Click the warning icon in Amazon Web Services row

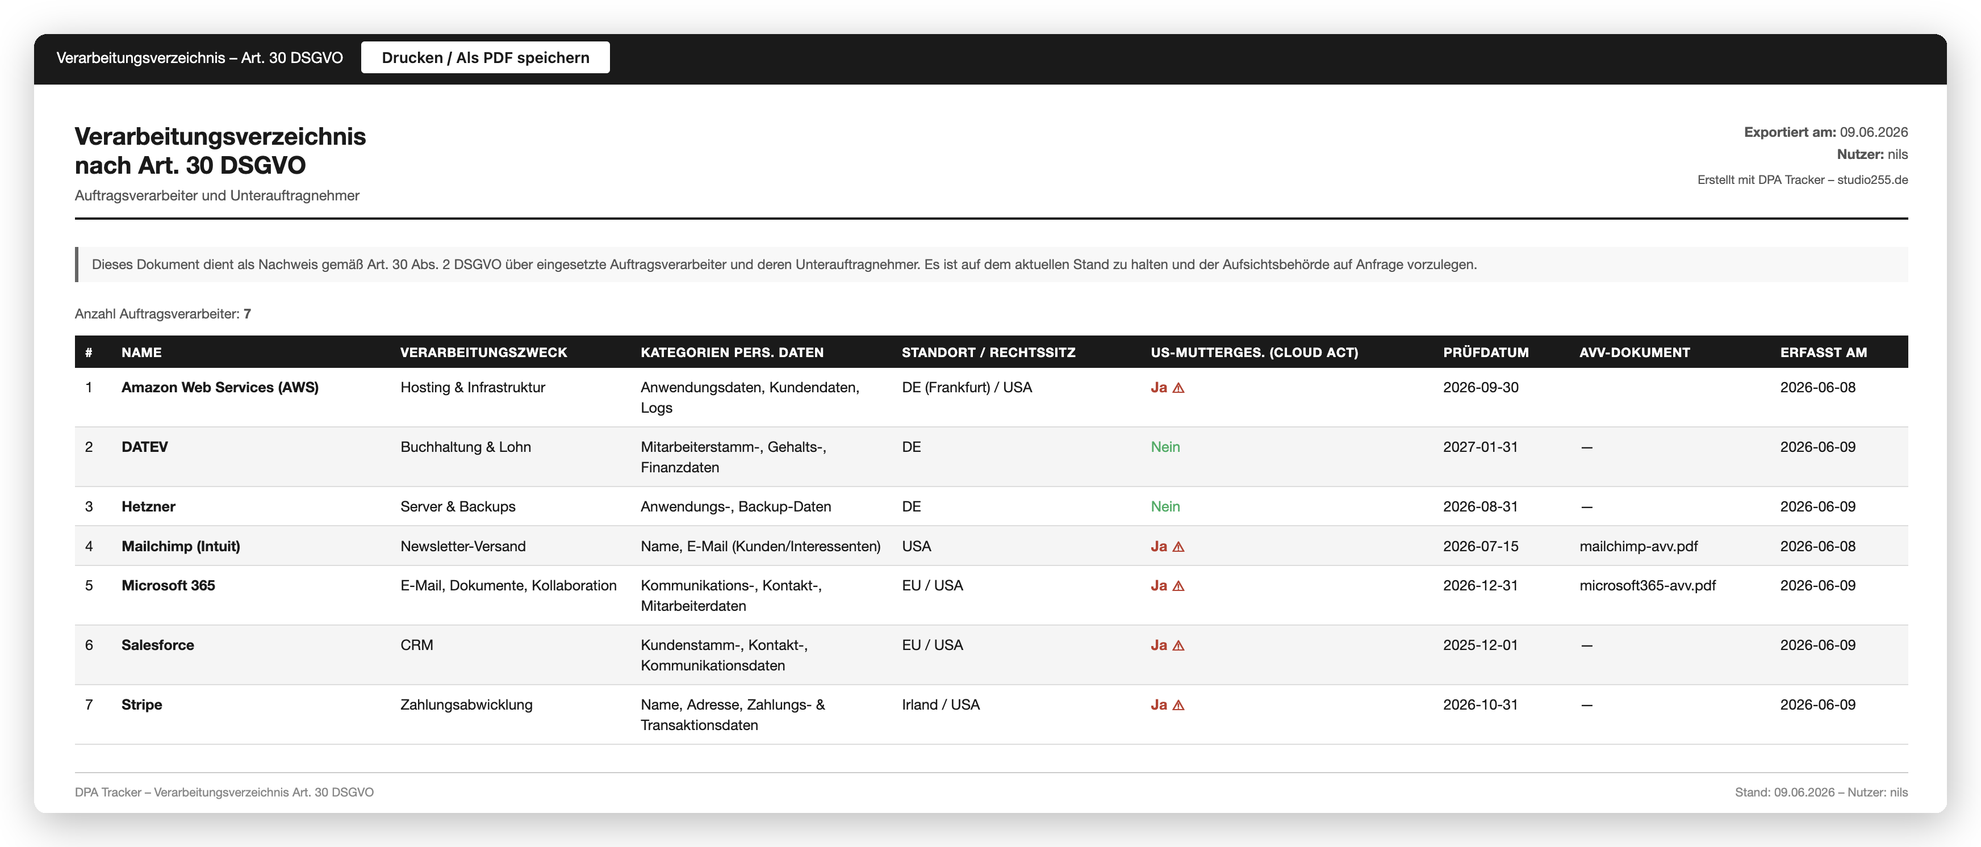[x=1178, y=388]
